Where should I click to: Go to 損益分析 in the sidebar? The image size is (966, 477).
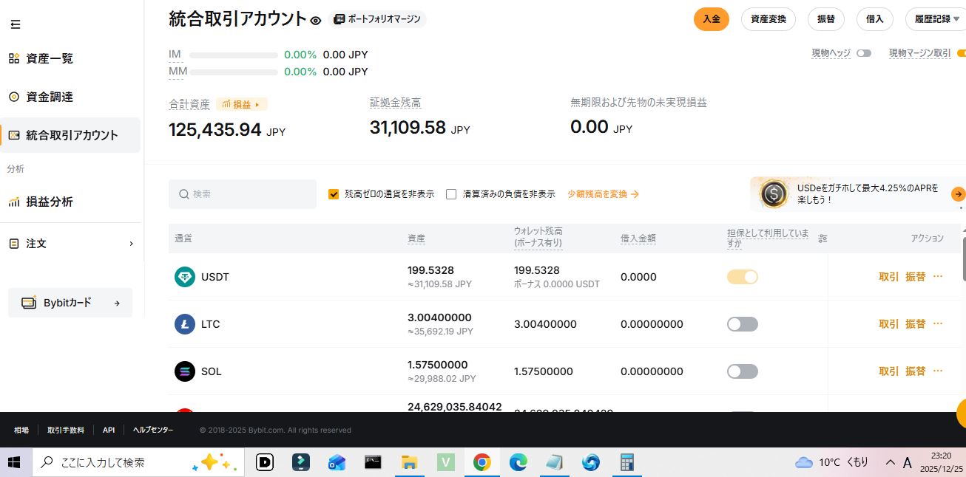[x=49, y=202]
